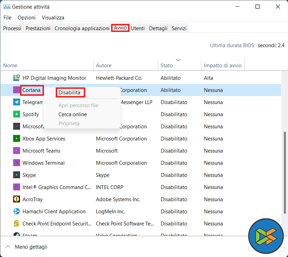Click the Microsoft Teams startup icon
The image size is (288, 257).
[x=16, y=151]
